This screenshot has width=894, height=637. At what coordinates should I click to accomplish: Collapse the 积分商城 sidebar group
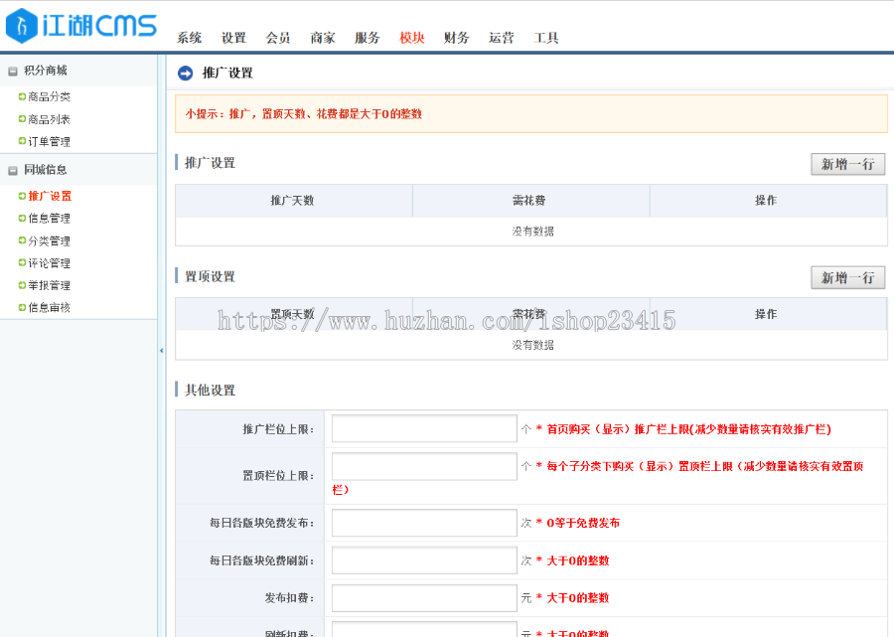(13, 72)
